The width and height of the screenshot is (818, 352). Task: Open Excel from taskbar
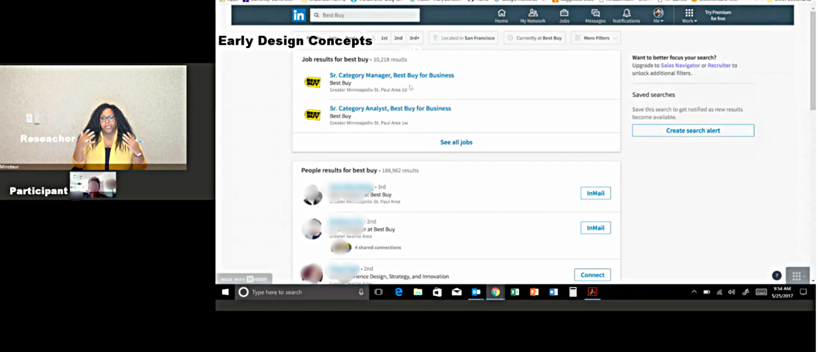tap(515, 292)
